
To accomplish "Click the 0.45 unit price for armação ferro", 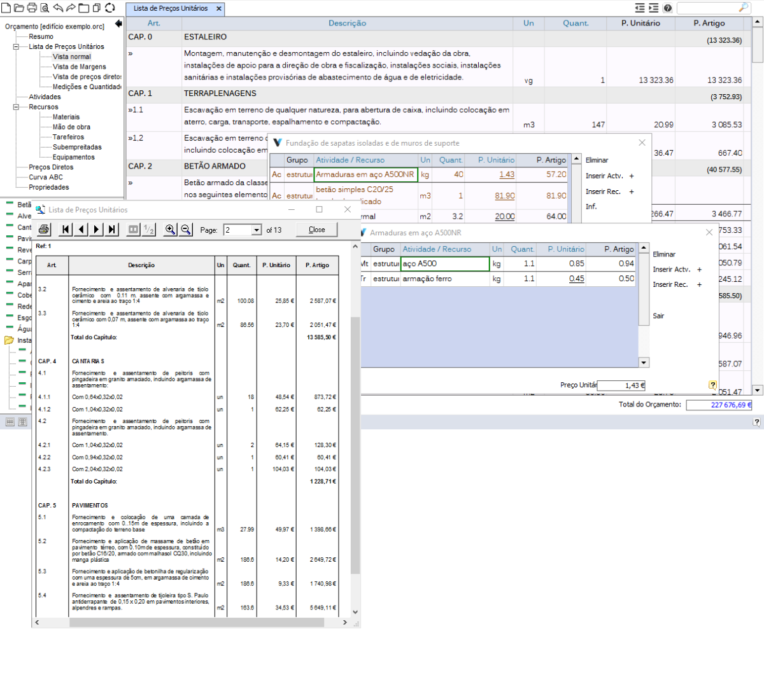I will [x=577, y=279].
